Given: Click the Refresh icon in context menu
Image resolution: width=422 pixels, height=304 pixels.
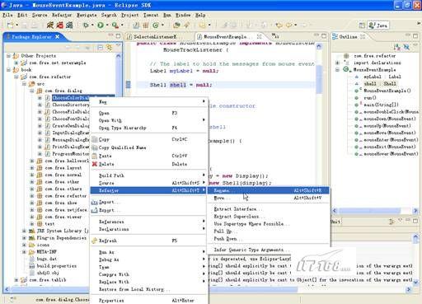Looking at the screenshot, I should pos(95,241).
